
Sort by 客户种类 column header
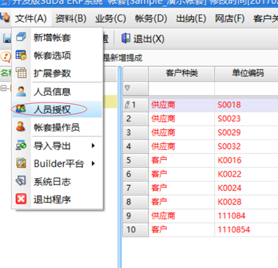(182, 73)
